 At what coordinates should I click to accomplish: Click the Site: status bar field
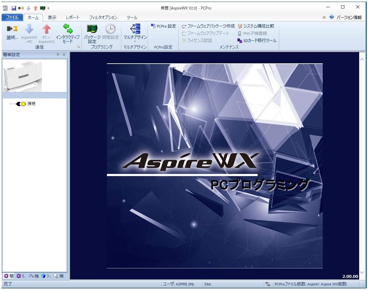pos(208,284)
